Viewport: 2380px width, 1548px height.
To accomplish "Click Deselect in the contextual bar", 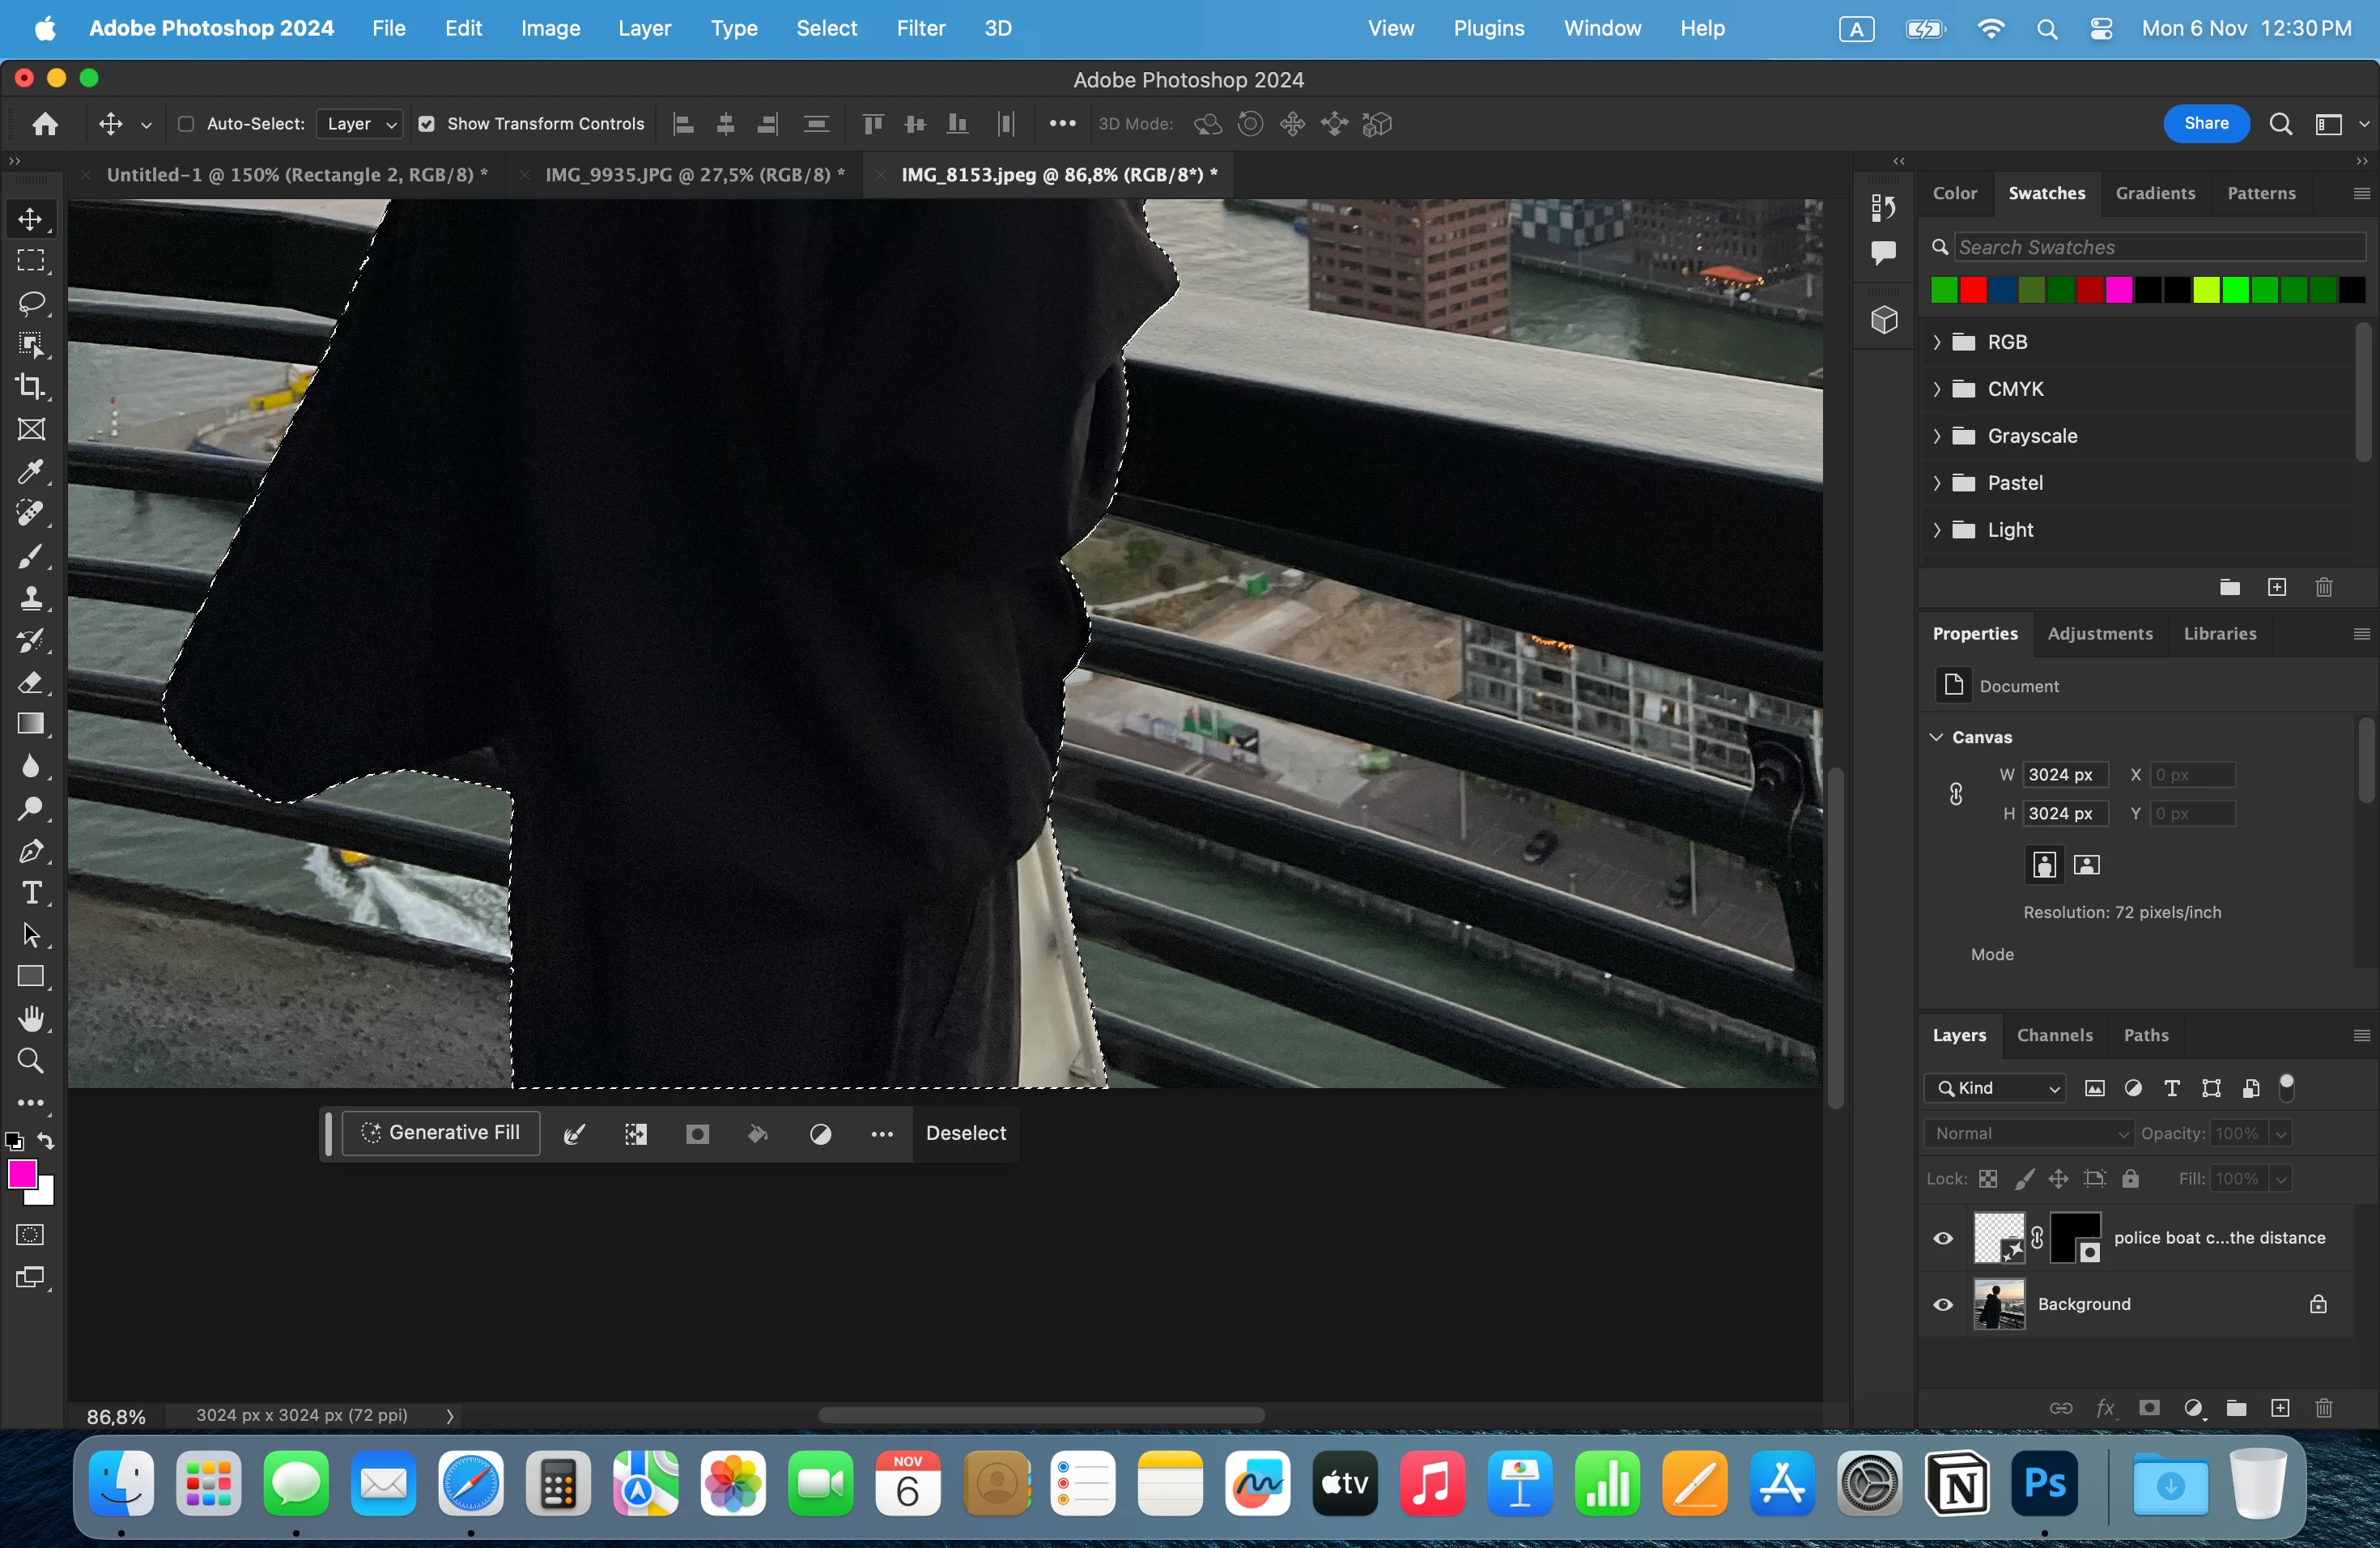I will (965, 1133).
